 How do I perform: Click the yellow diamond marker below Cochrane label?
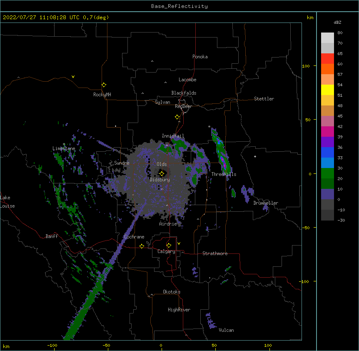point(142,246)
